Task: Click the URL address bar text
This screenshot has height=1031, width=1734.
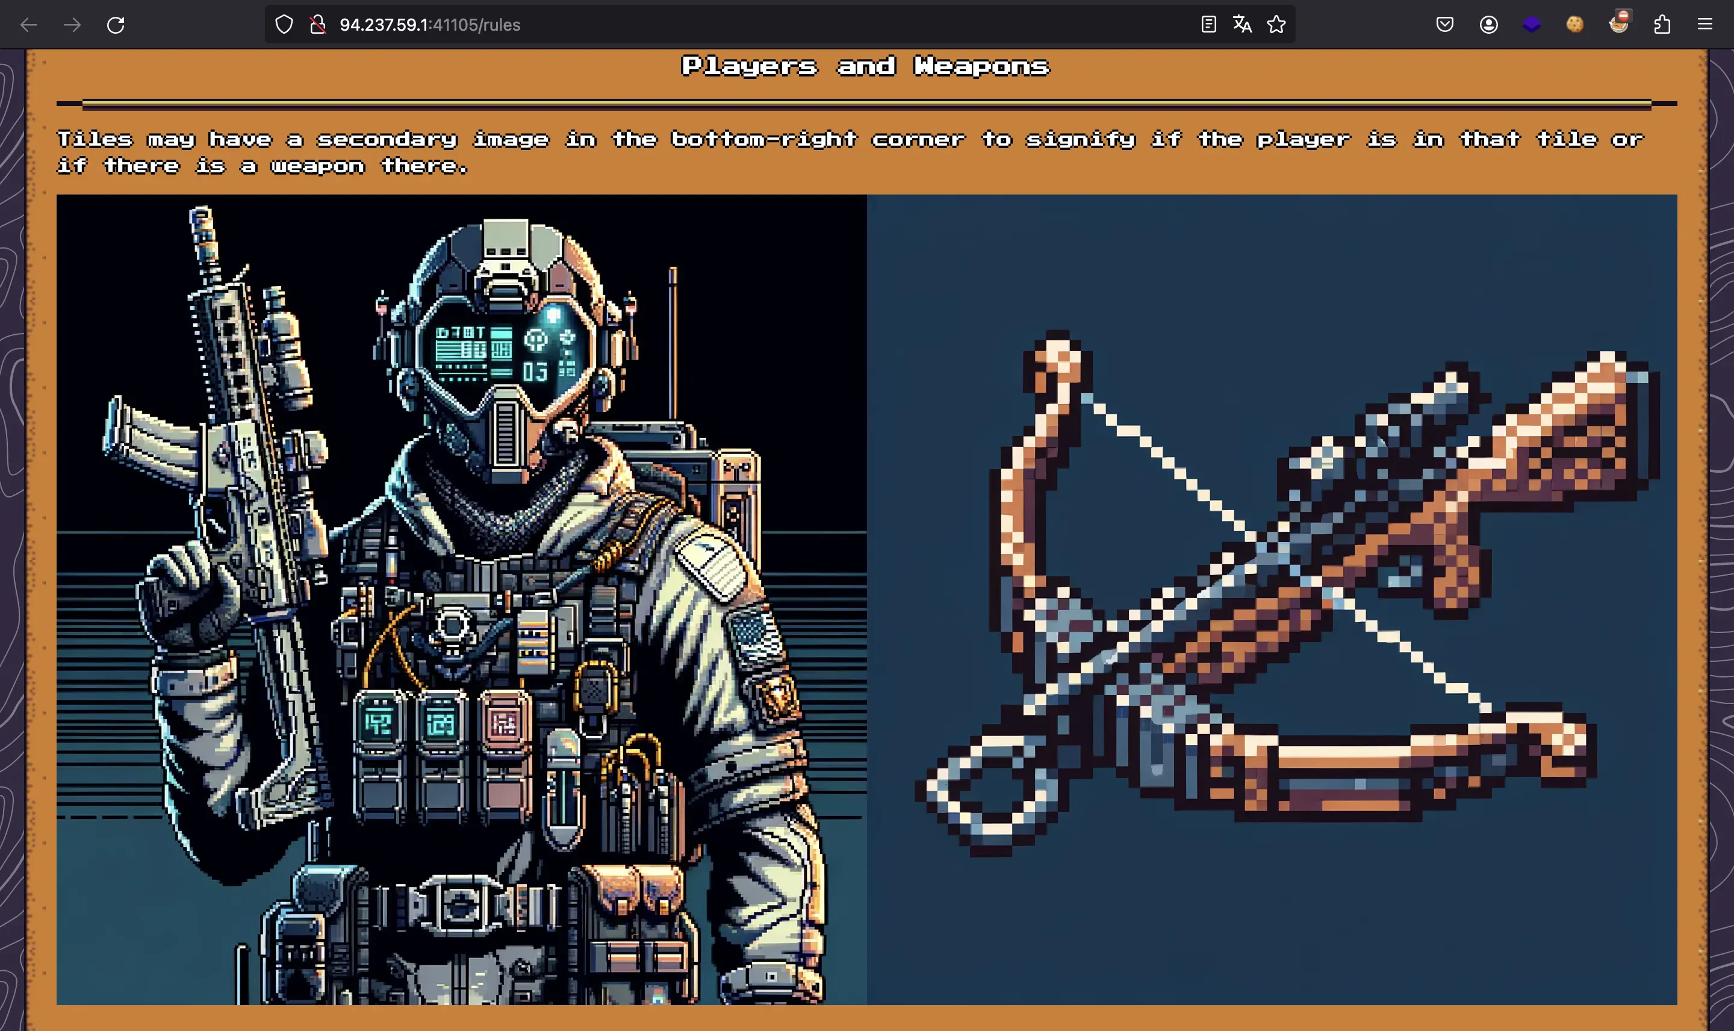Action: 430,25
